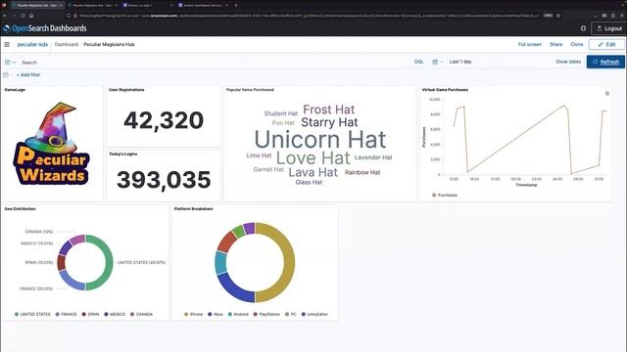Click Show dates link
The image size is (627, 352).
568,62
